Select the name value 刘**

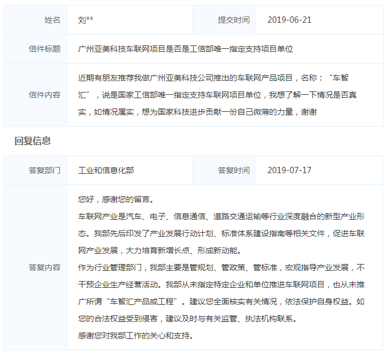pos(86,20)
